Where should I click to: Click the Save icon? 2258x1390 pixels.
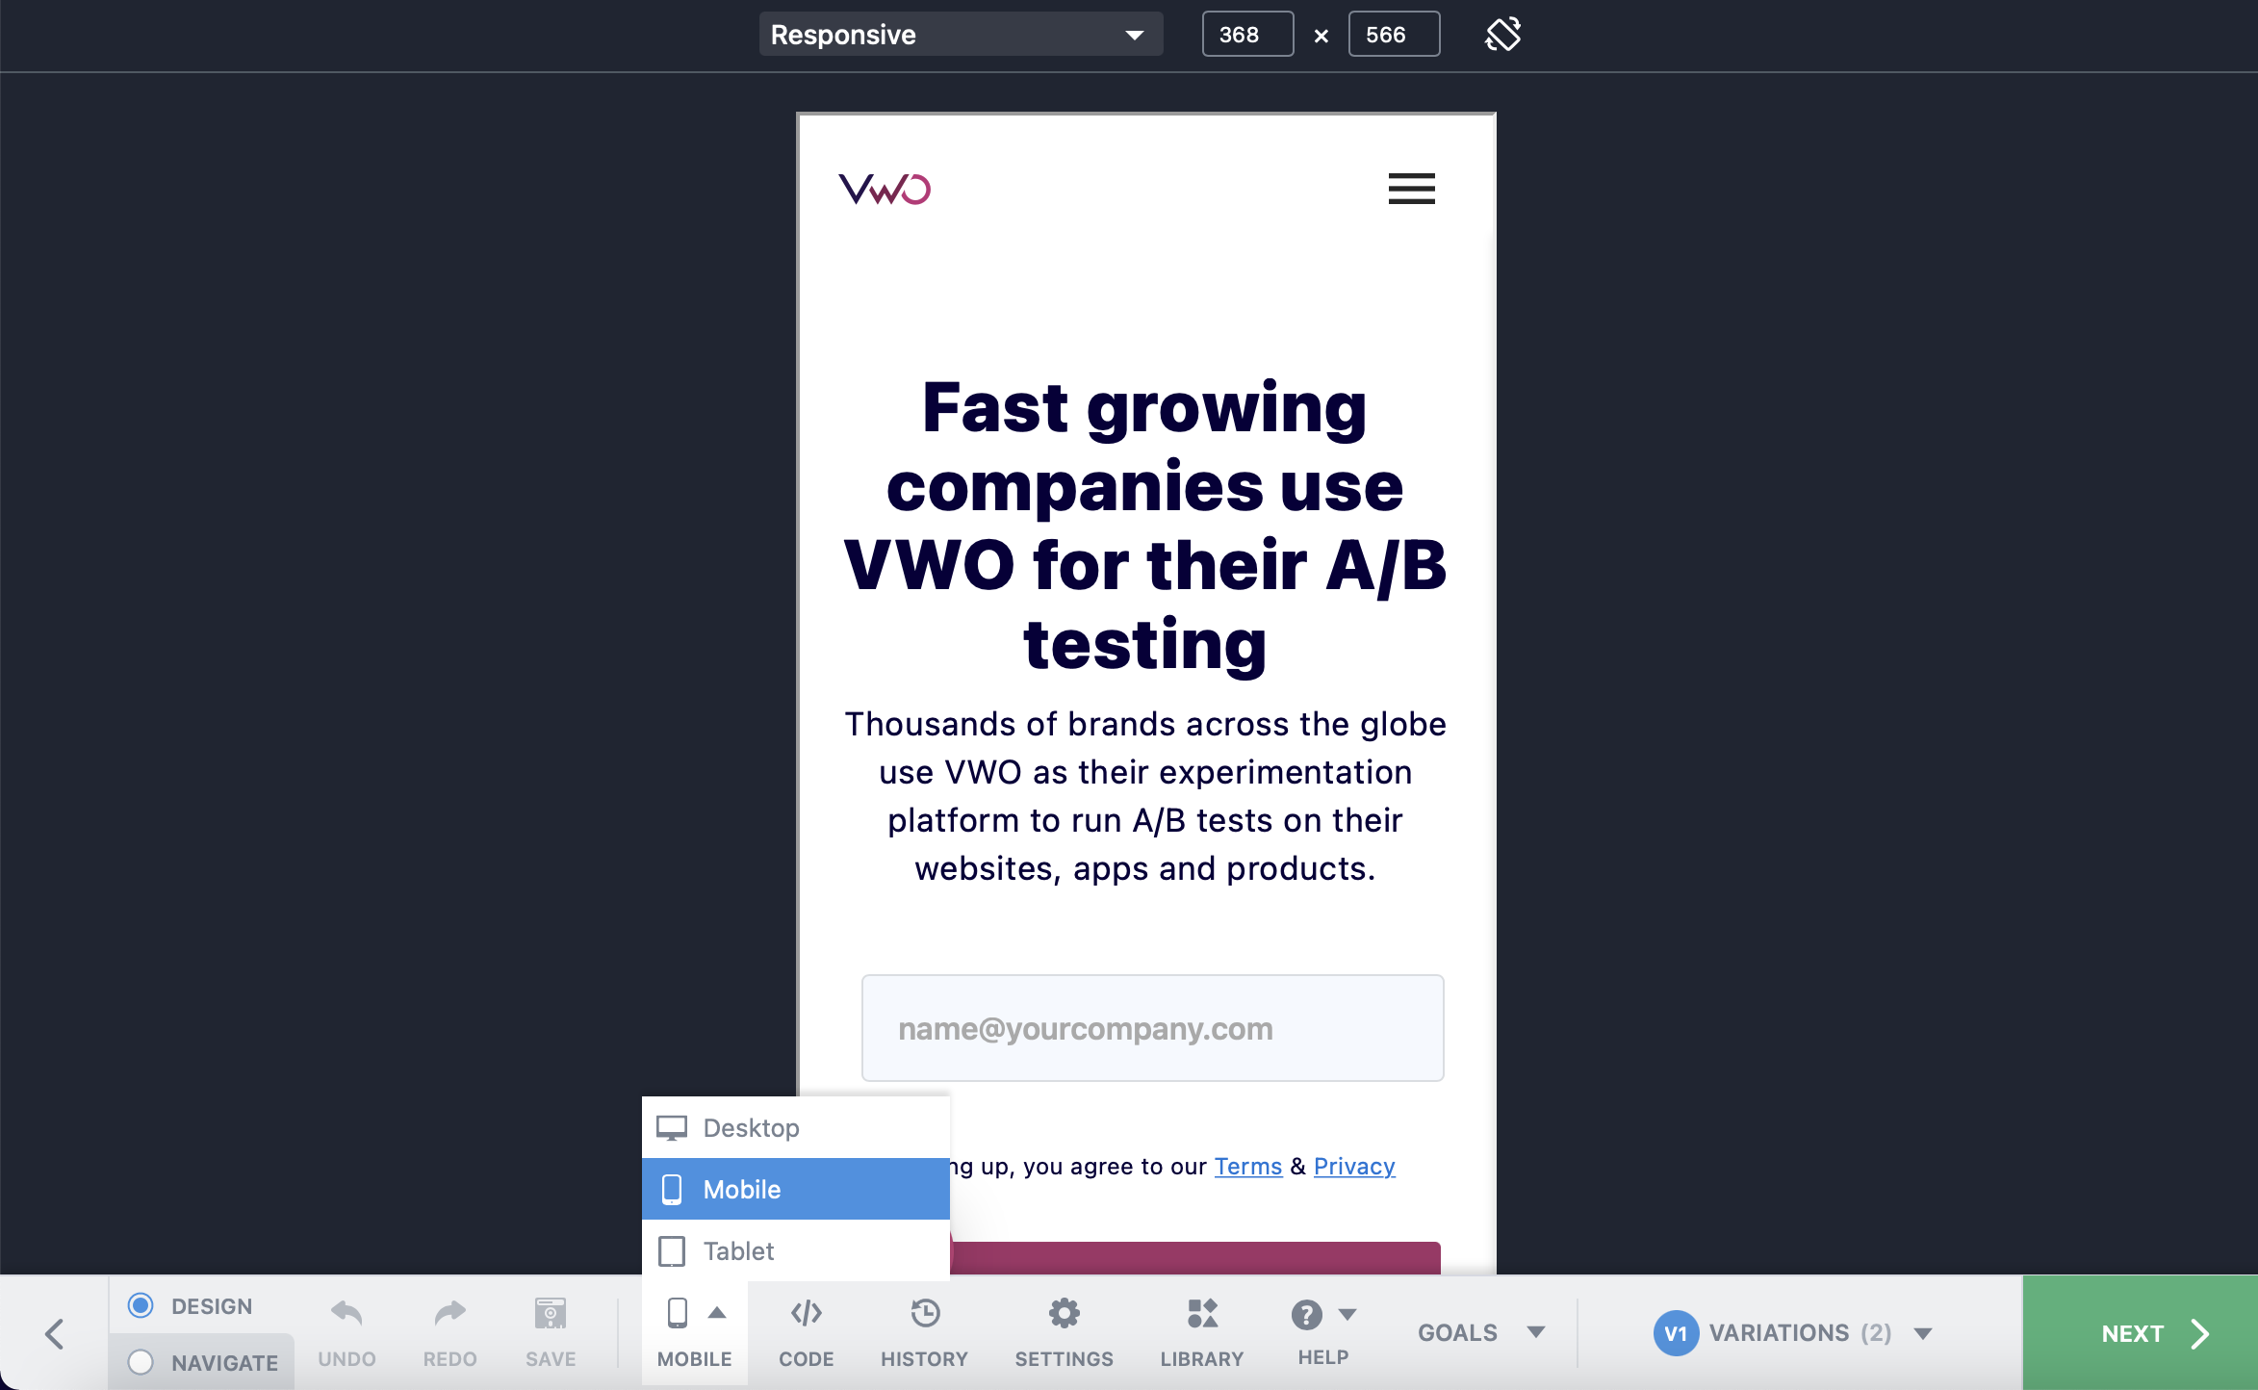click(x=551, y=1313)
